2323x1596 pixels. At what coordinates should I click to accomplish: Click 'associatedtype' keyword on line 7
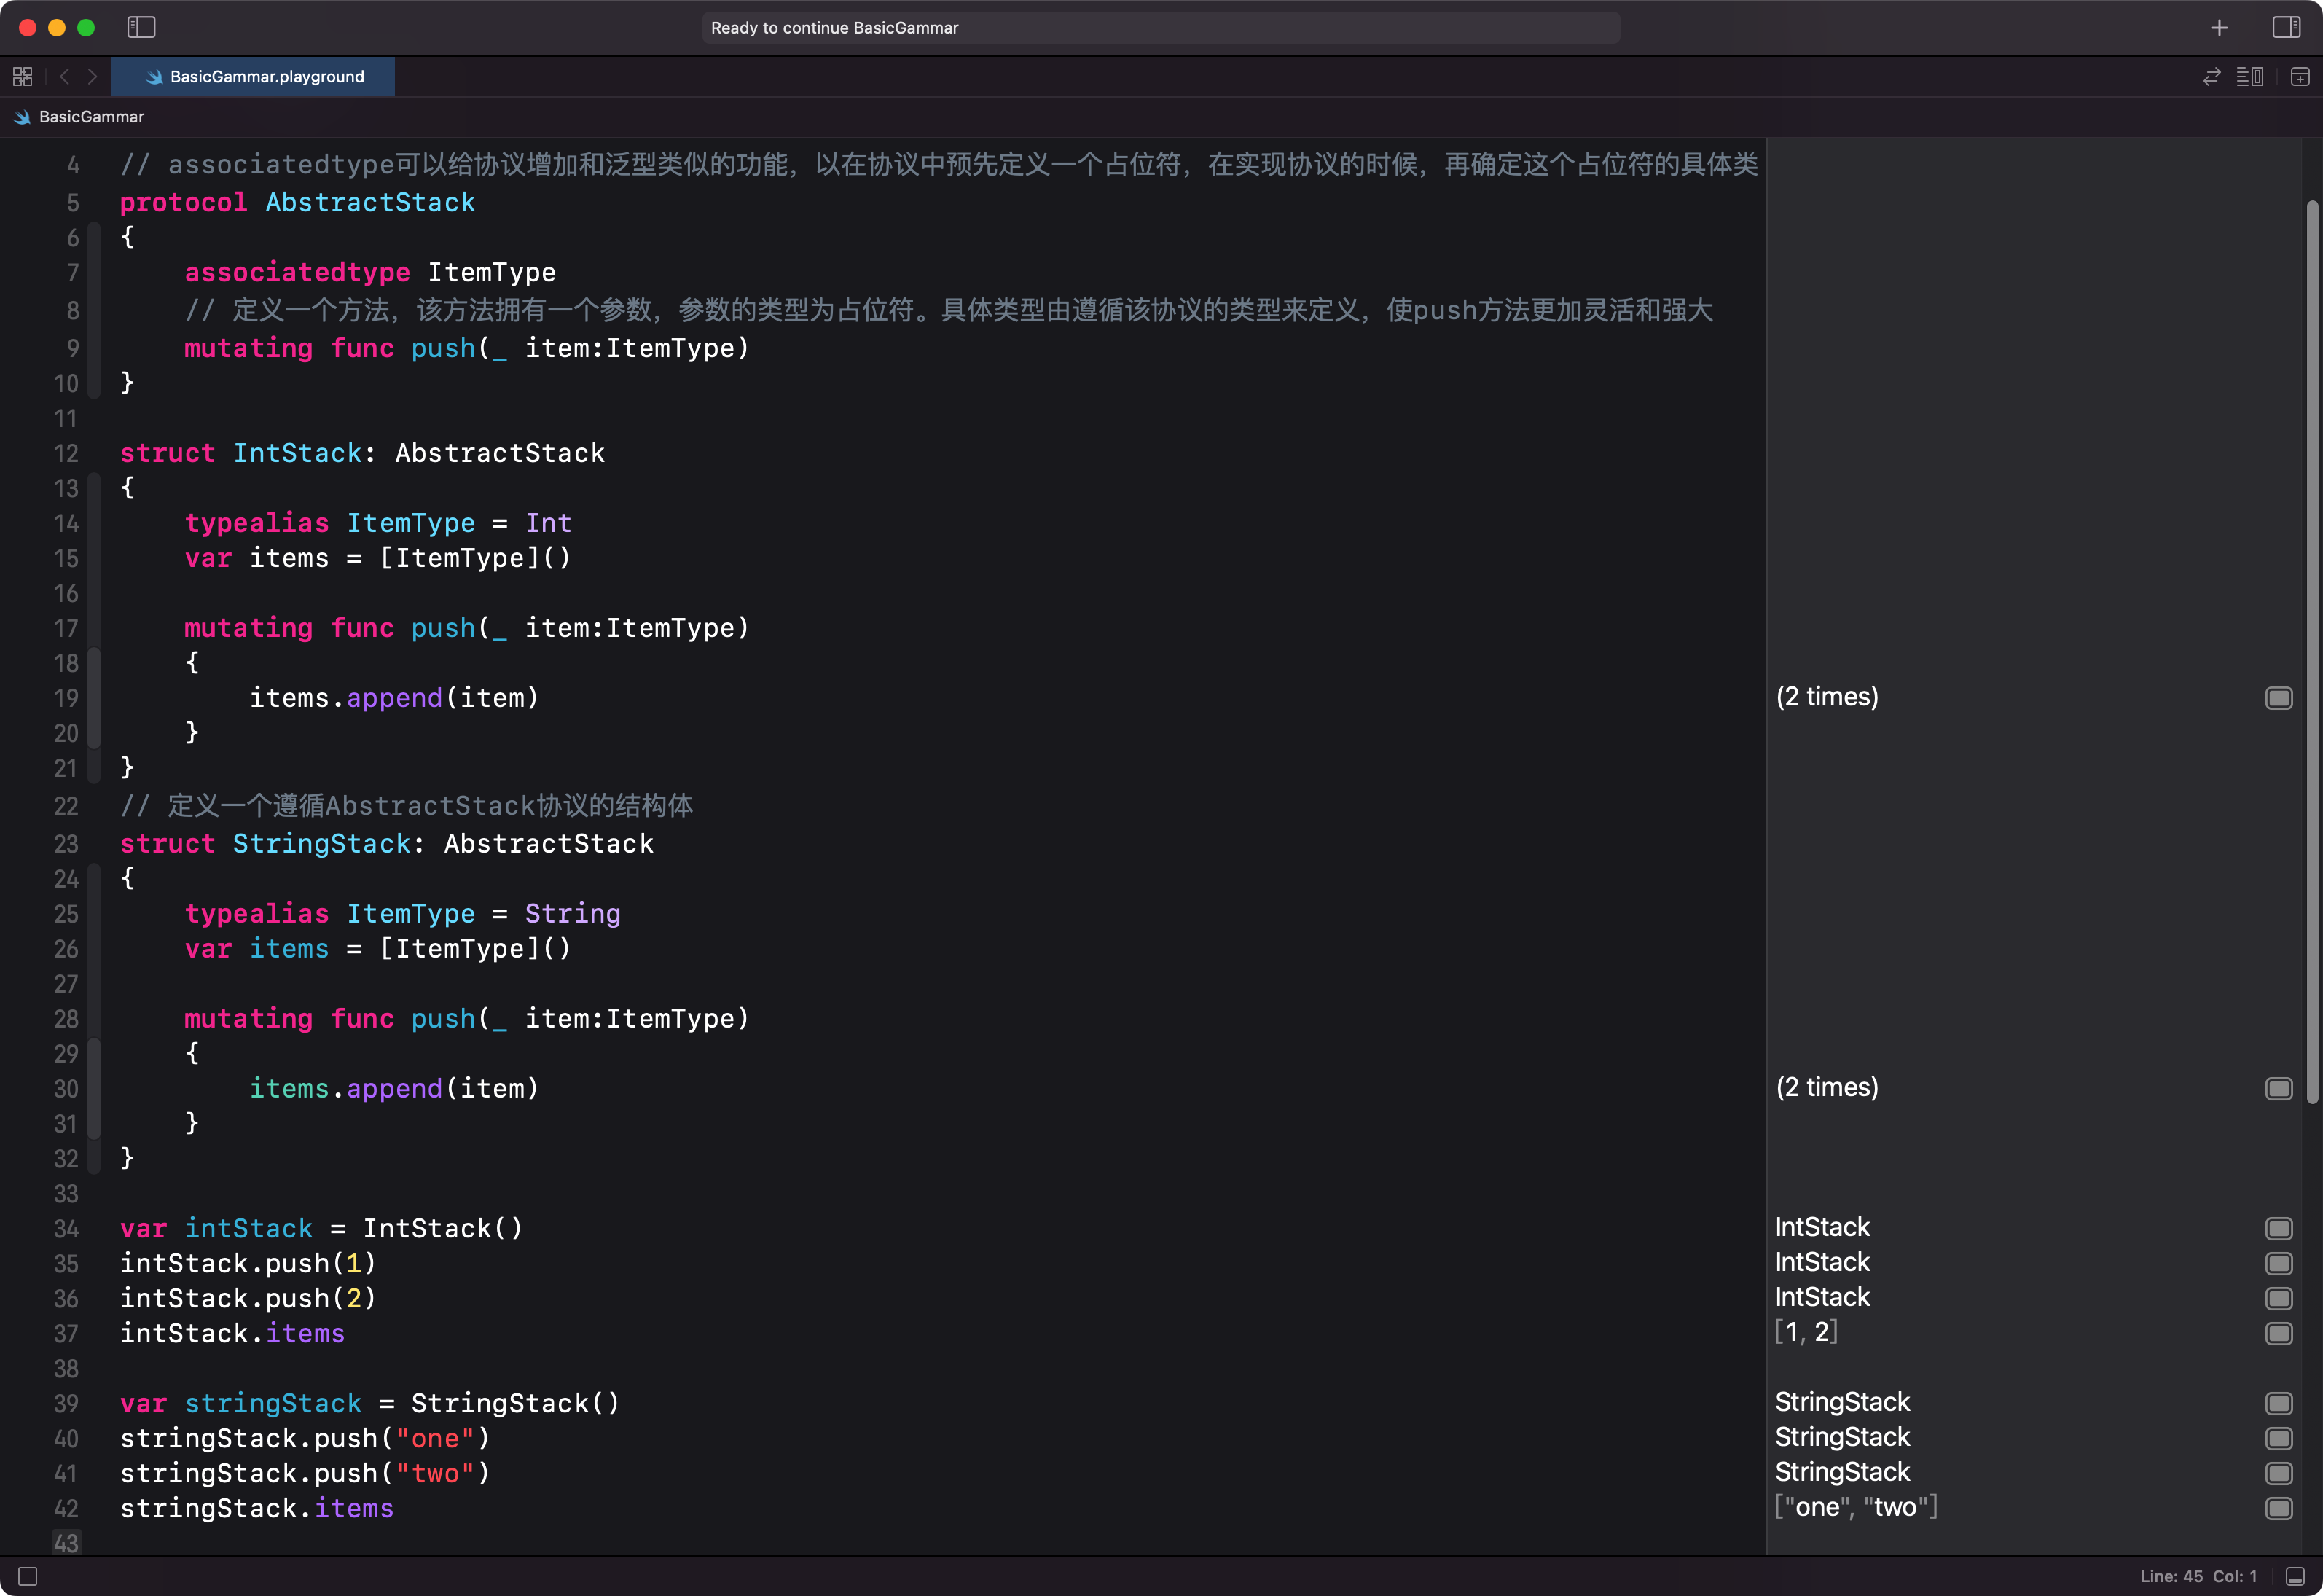tap(297, 272)
